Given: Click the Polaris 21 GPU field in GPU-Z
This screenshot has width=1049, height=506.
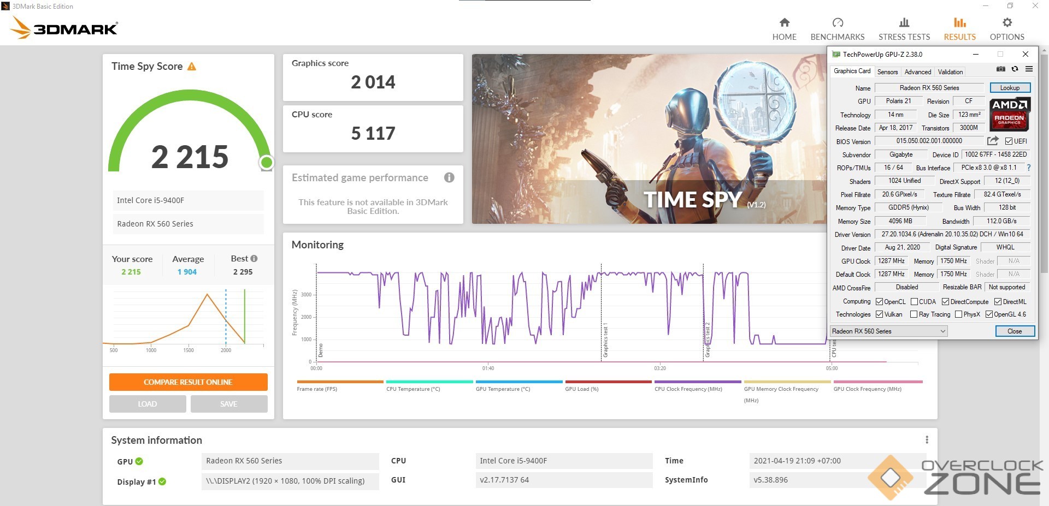Looking at the screenshot, I should click(x=898, y=101).
